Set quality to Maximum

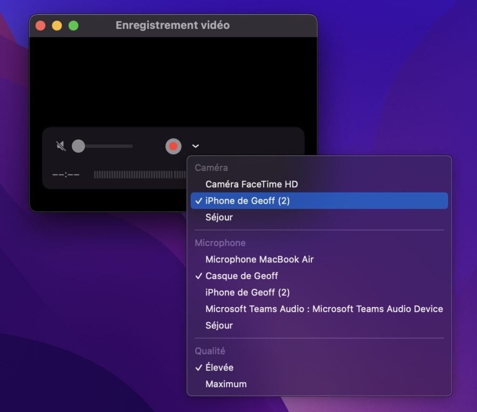[x=319, y=384]
